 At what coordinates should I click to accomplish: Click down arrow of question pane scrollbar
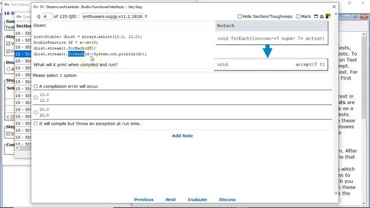pyautogui.click(x=336, y=193)
